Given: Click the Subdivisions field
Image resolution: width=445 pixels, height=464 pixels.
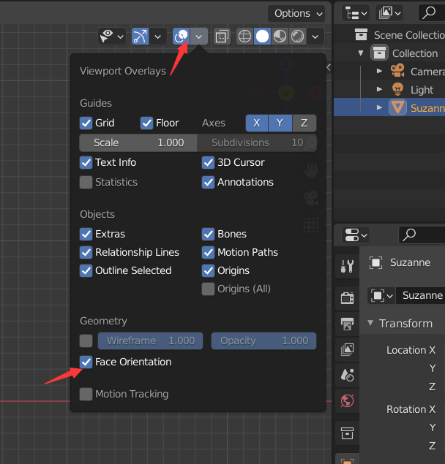Looking at the screenshot, I should click(257, 143).
